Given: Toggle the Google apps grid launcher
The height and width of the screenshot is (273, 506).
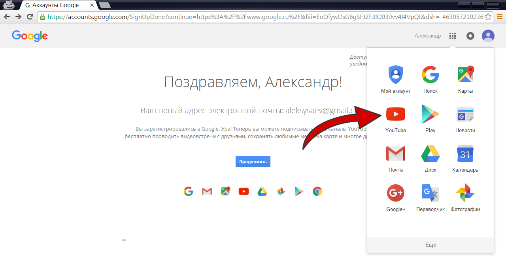Looking at the screenshot, I should tap(453, 36).
